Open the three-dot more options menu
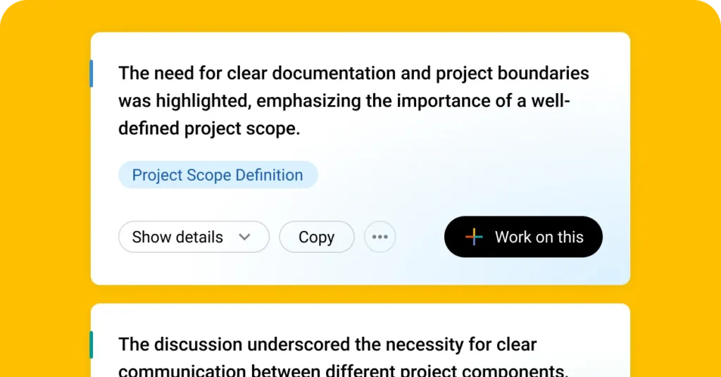 [380, 237]
